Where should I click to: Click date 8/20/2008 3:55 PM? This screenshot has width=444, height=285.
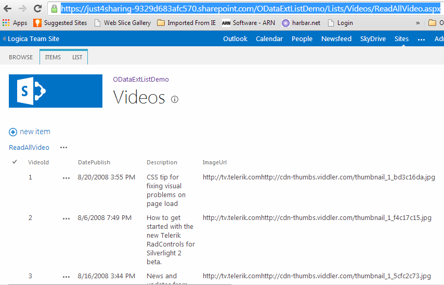[107, 177]
